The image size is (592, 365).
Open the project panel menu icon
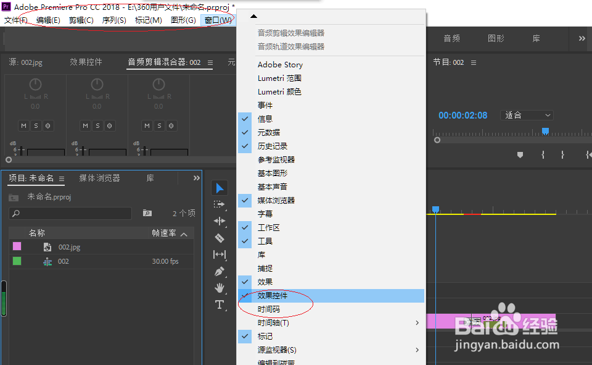62,178
